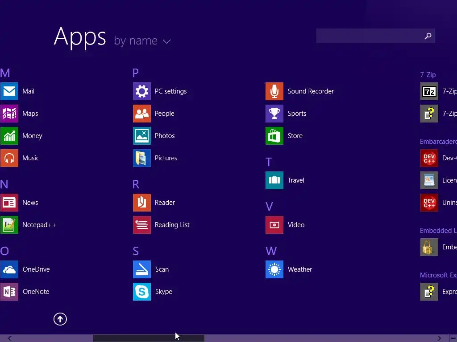Click the horizontal scrollbar thumb
This screenshot has height=342, width=457.
point(149,338)
